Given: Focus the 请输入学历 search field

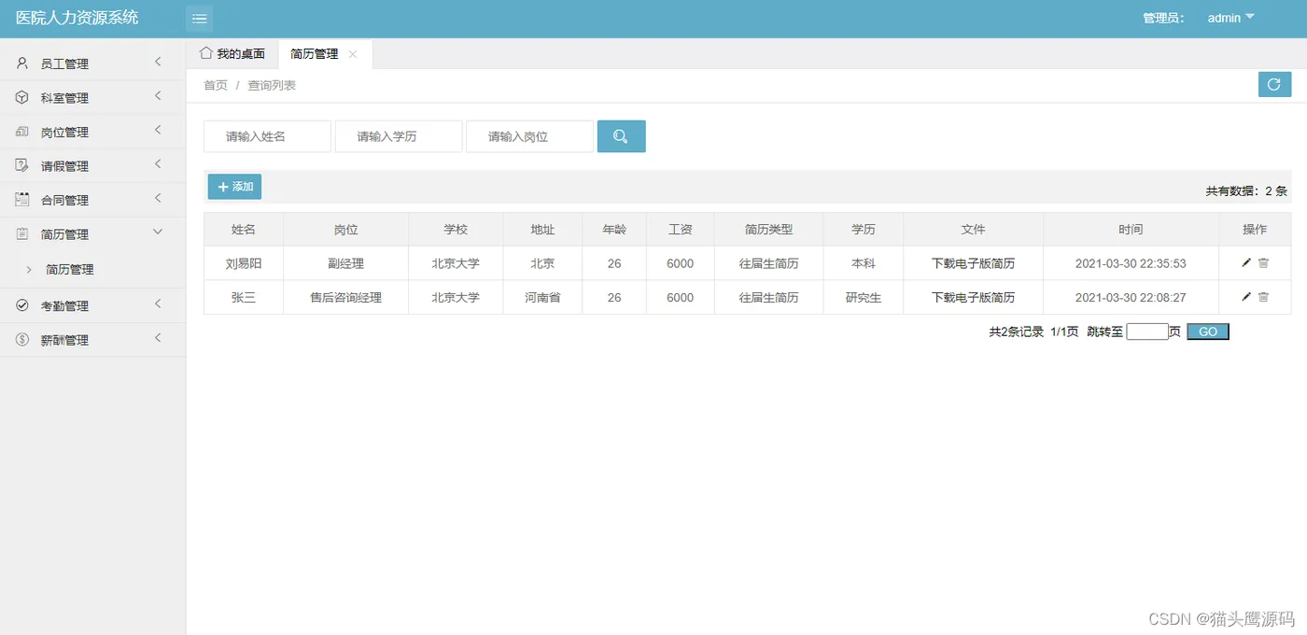Looking at the screenshot, I should 399,136.
